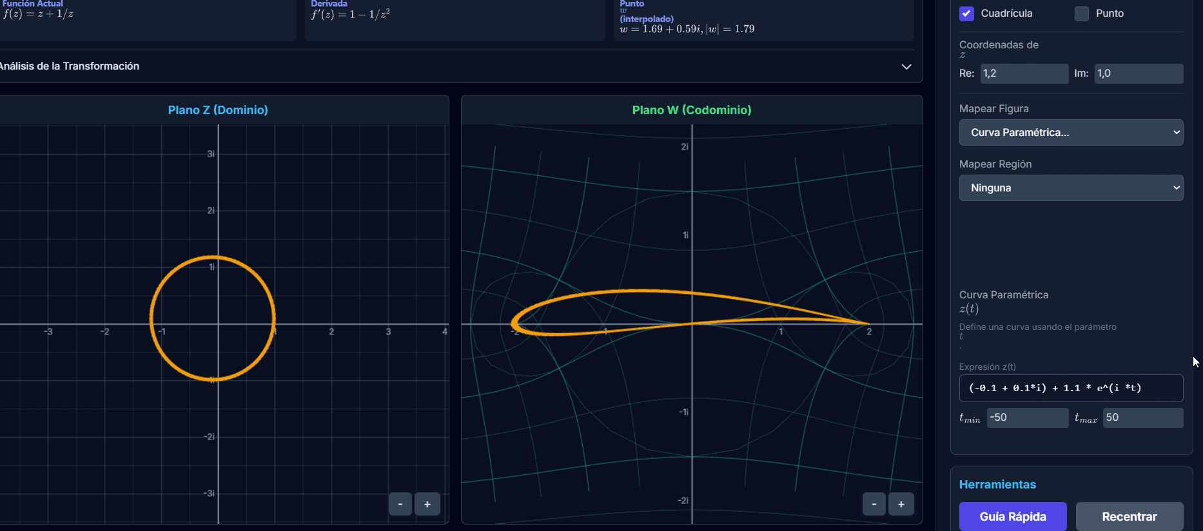The height and width of the screenshot is (531, 1203).
Task: Open the Guía Rápida button
Action: 1013,516
